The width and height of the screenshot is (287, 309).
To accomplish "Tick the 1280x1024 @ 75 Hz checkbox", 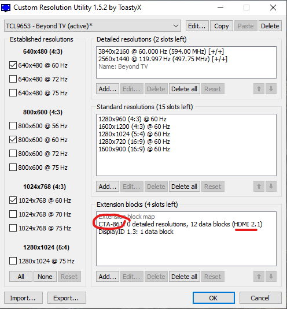I will [x=13, y=261].
